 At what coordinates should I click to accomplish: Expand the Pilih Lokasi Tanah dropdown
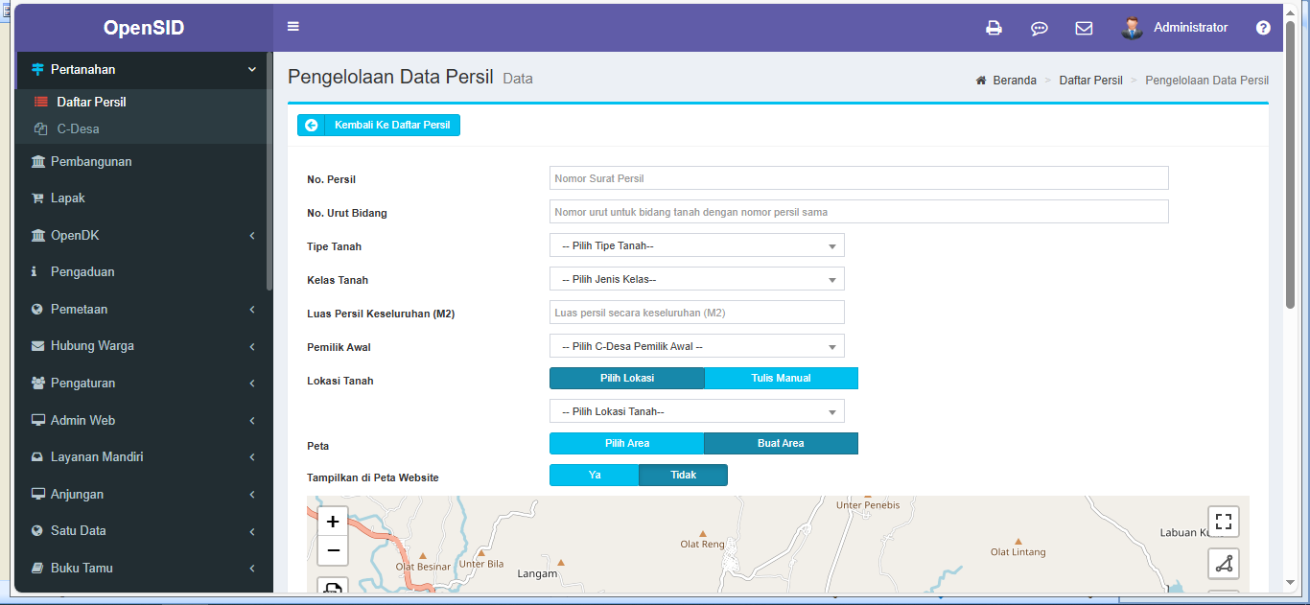click(x=697, y=411)
